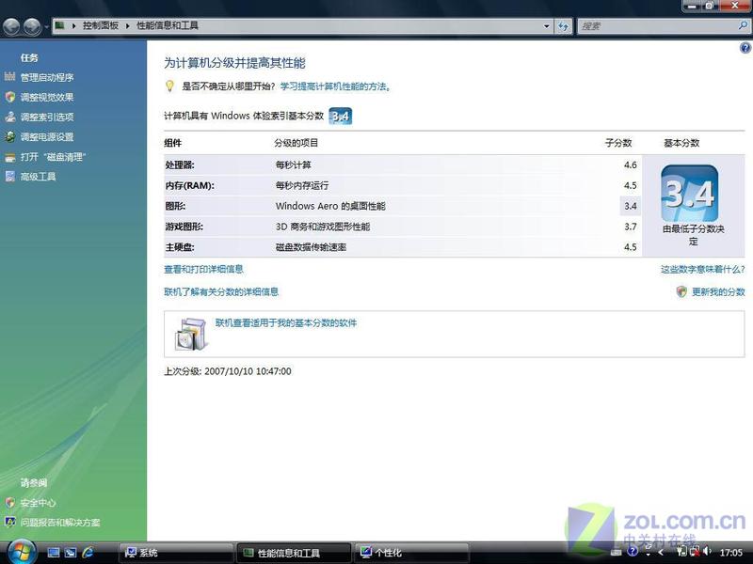Image resolution: width=753 pixels, height=564 pixels.
Task: Select the 内存(RAM) row subscore 4.5
Action: 630,185
